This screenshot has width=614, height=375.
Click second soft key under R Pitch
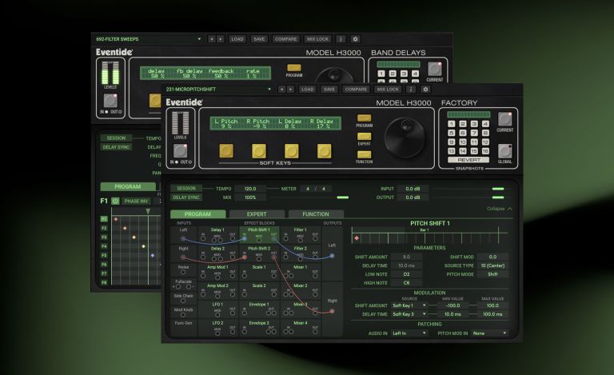click(259, 151)
